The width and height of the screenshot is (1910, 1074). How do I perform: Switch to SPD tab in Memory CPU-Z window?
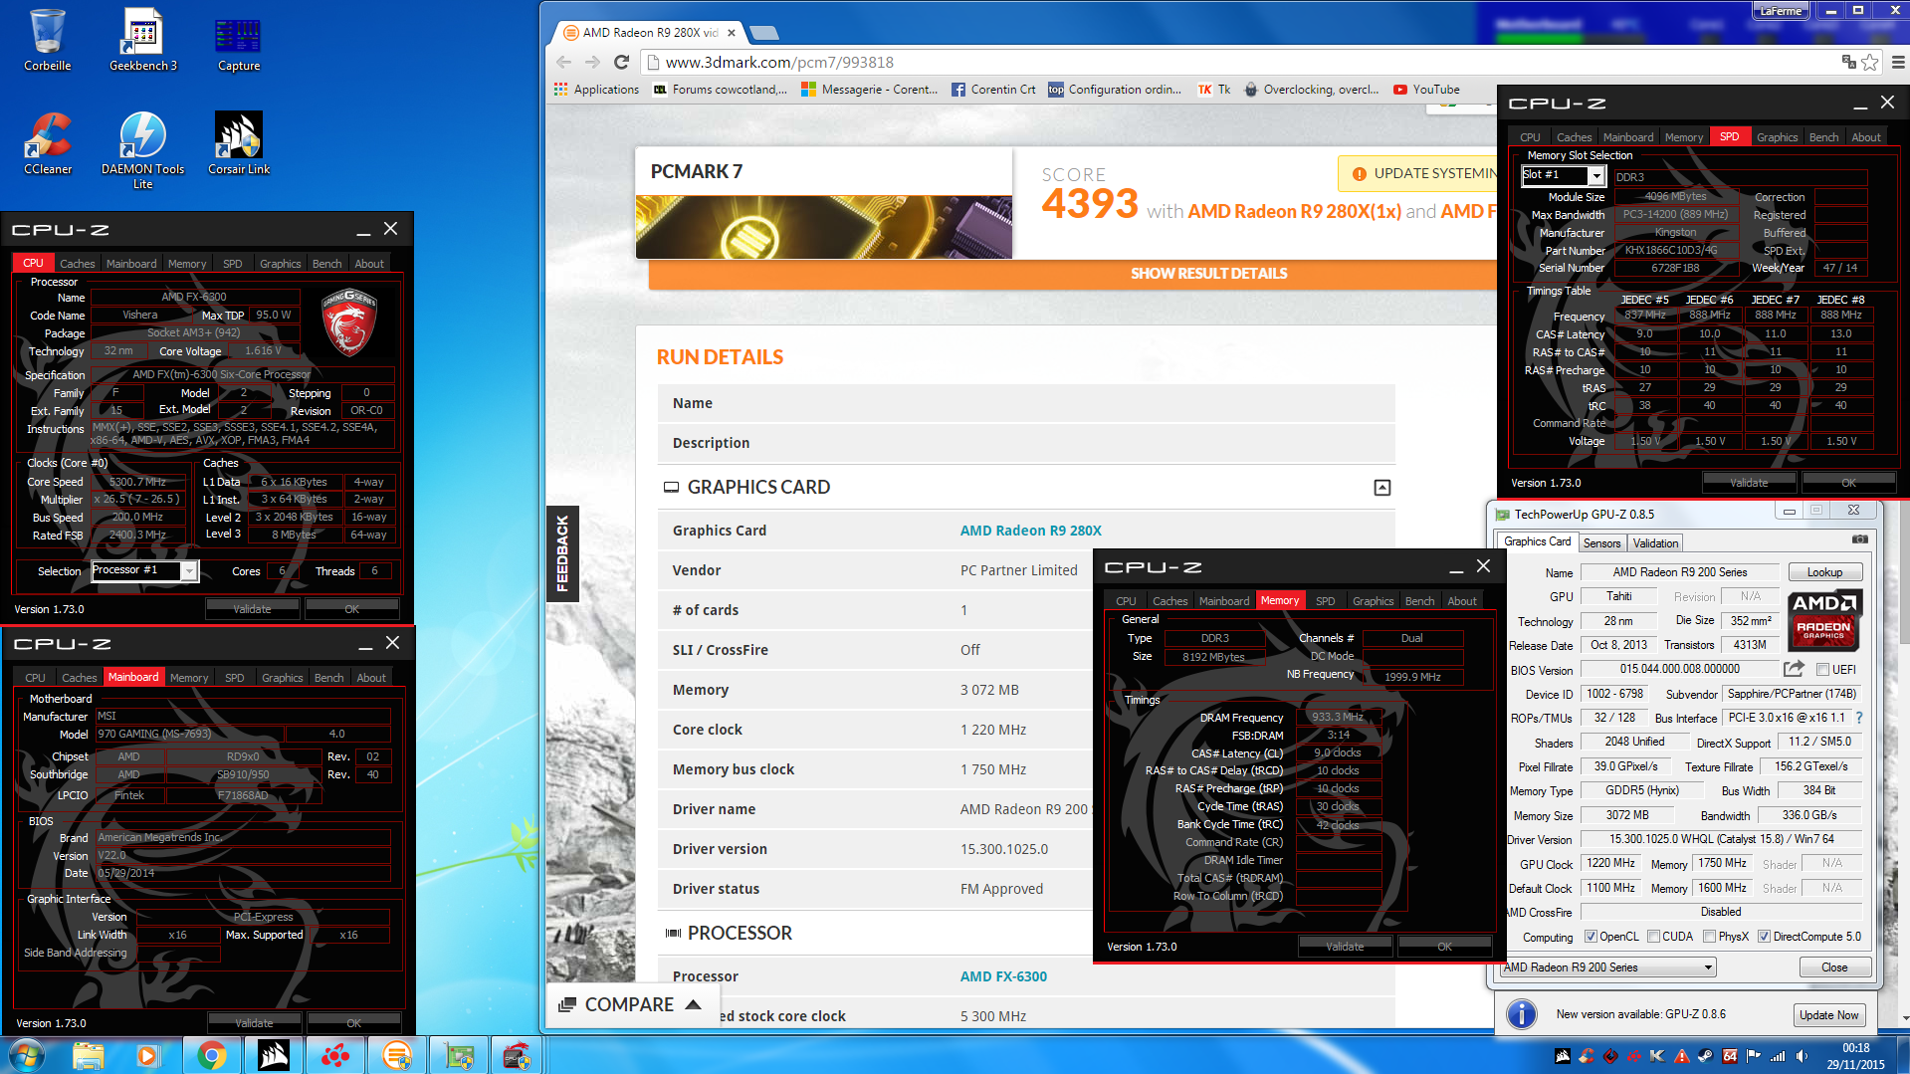coord(1325,601)
